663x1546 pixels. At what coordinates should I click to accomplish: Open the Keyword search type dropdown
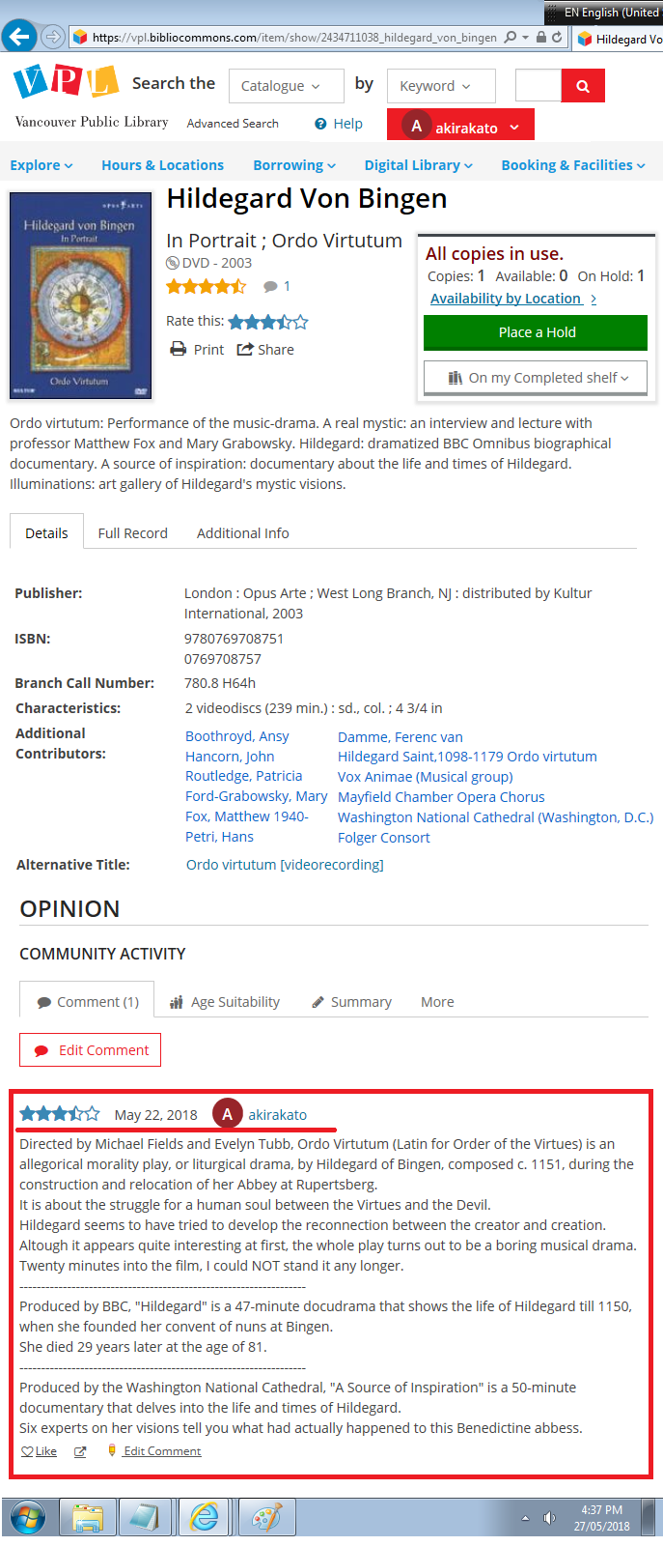(441, 86)
